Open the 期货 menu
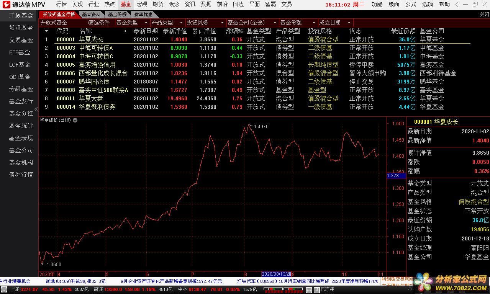The width and height of the screenshot is (490, 294). [158, 5]
